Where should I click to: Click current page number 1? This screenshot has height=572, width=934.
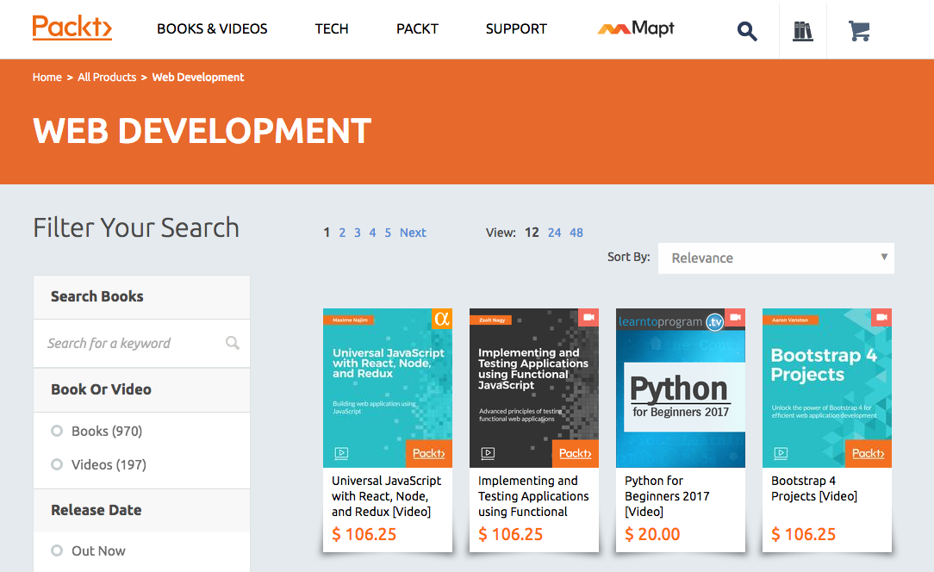coord(327,233)
